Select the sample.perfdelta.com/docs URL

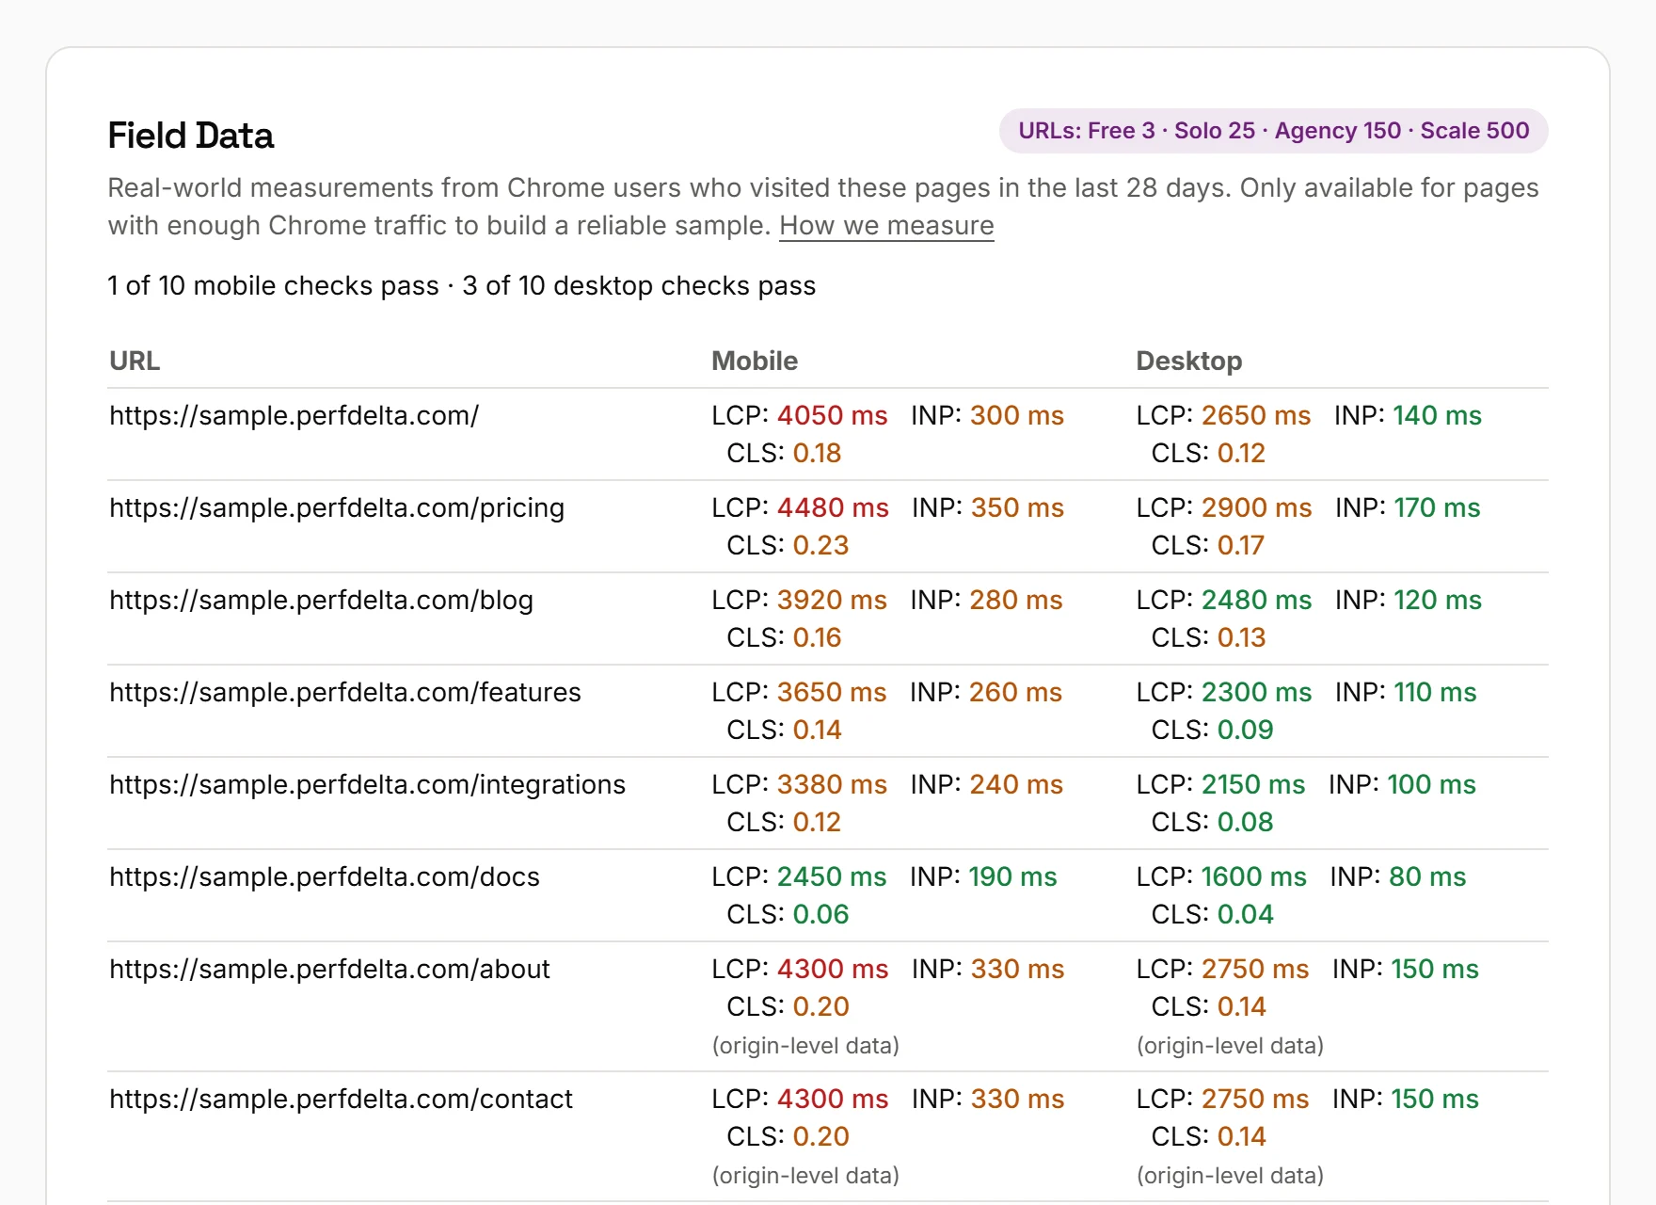tap(325, 877)
